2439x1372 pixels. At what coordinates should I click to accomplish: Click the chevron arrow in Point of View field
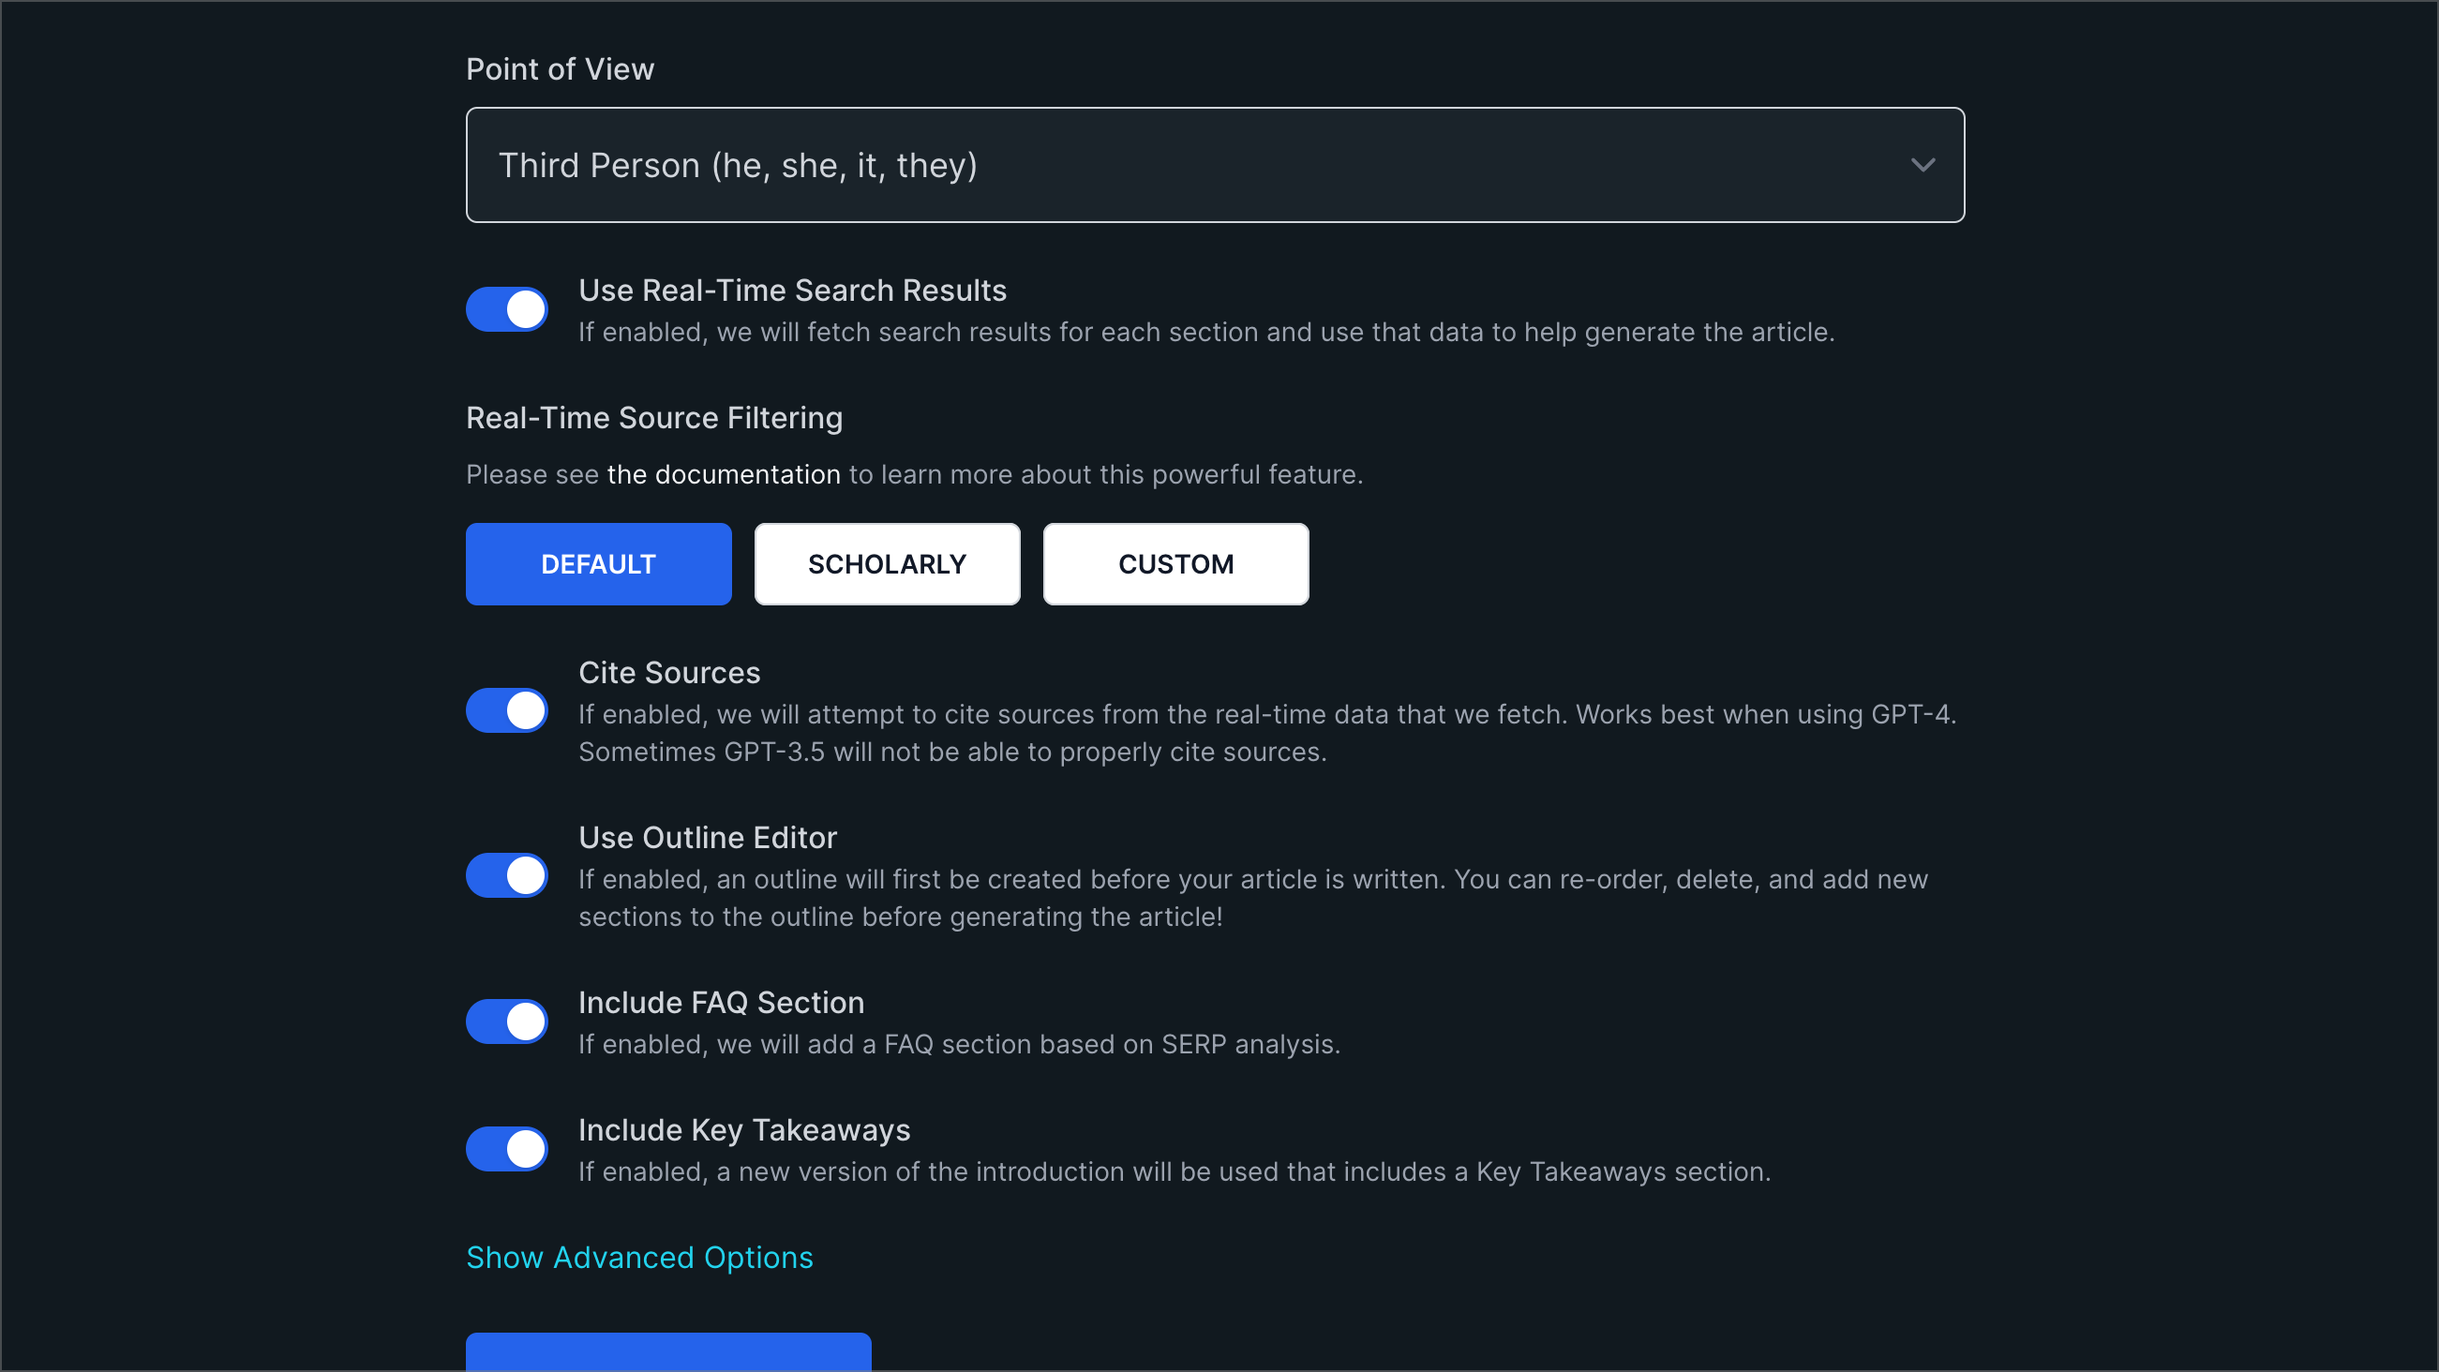click(x=1922, y=165)
